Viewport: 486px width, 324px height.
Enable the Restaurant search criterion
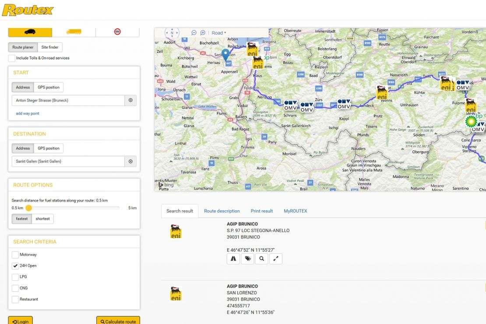pos(15,299)
